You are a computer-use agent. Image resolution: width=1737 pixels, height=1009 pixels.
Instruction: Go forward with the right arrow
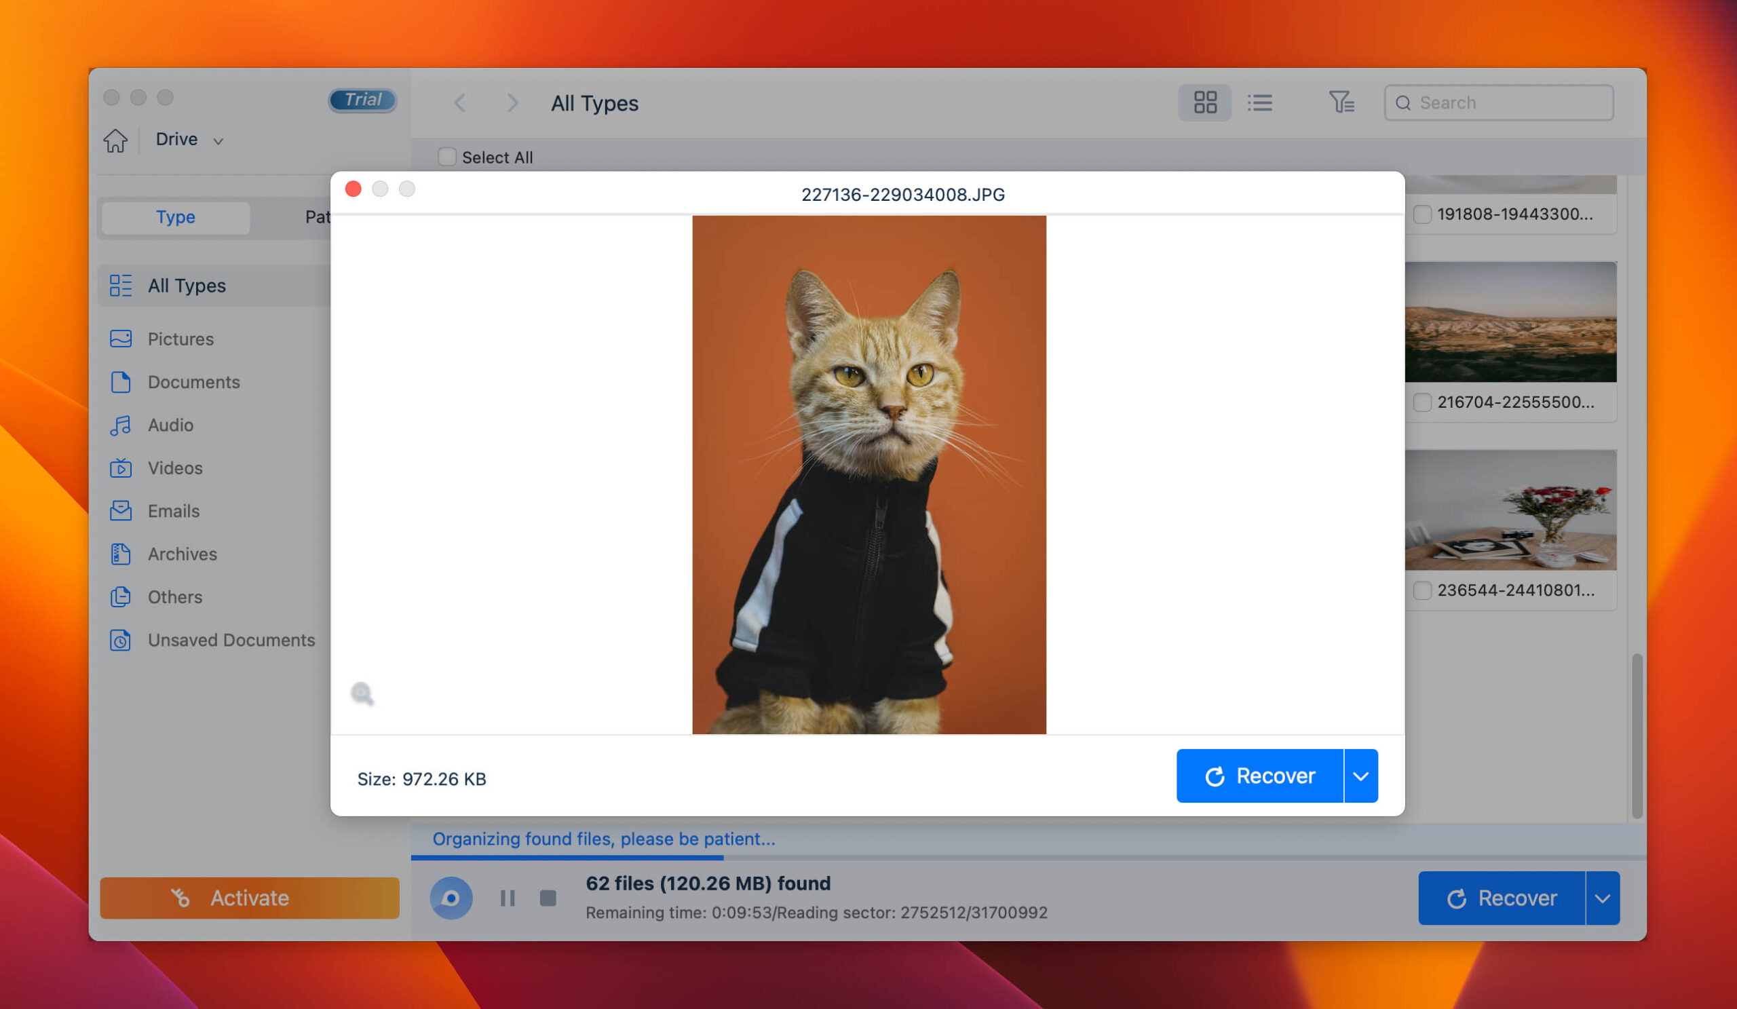(512, 103)
